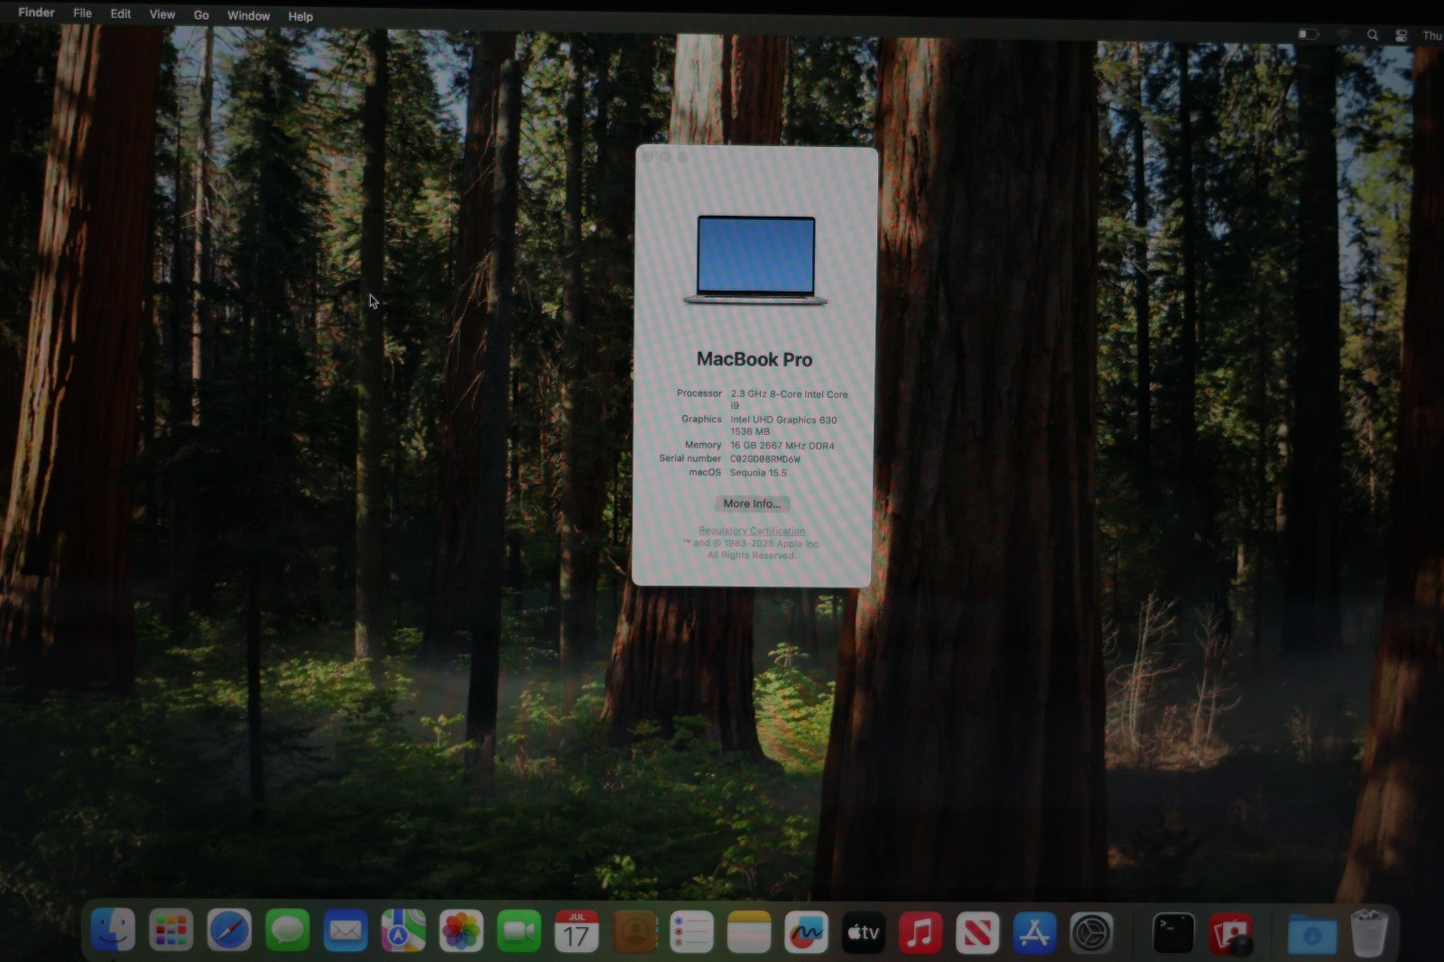Open the Finder menu
The width and height of the screenshot is (1444, 962).
coord(36,13)
